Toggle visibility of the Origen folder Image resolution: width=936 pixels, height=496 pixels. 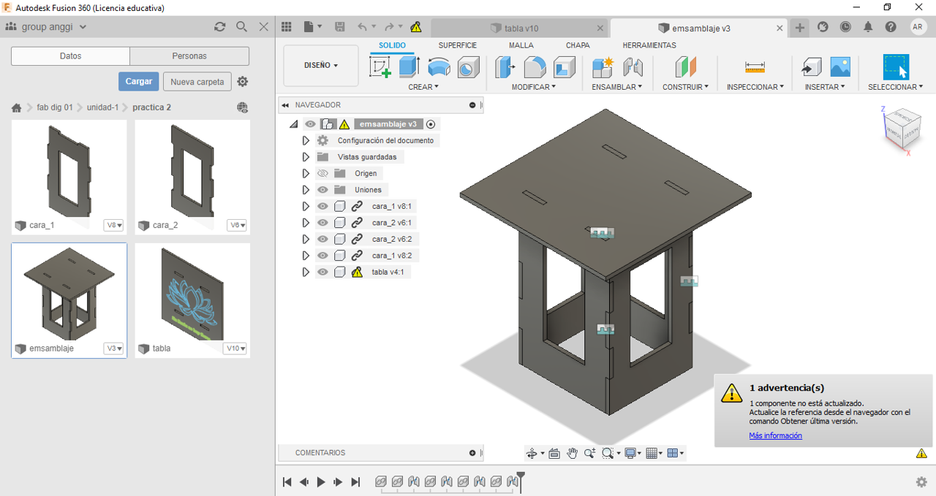pos(322,174)
